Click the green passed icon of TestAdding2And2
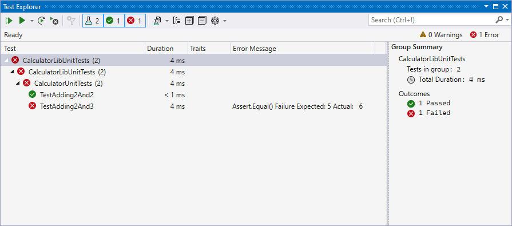512x226 pixels. click(33, 95)
